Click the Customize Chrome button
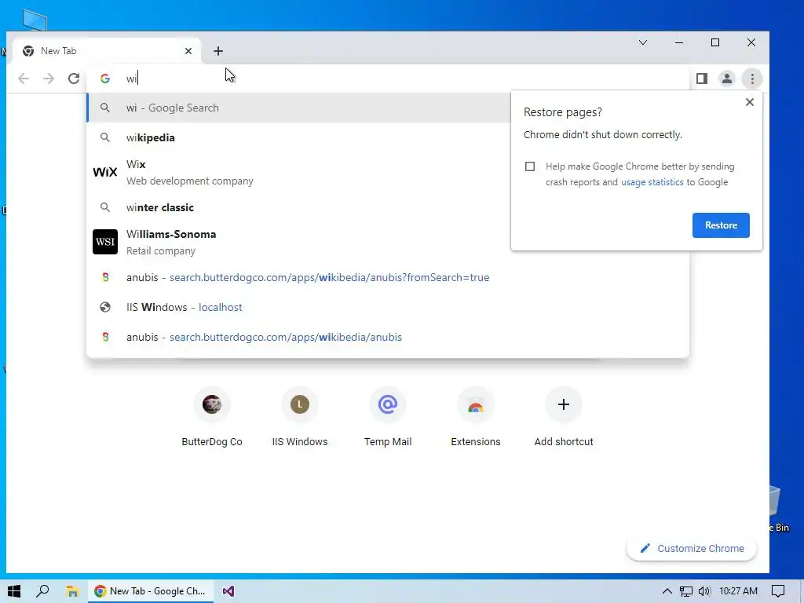804x603 pixels. point(692,549)
